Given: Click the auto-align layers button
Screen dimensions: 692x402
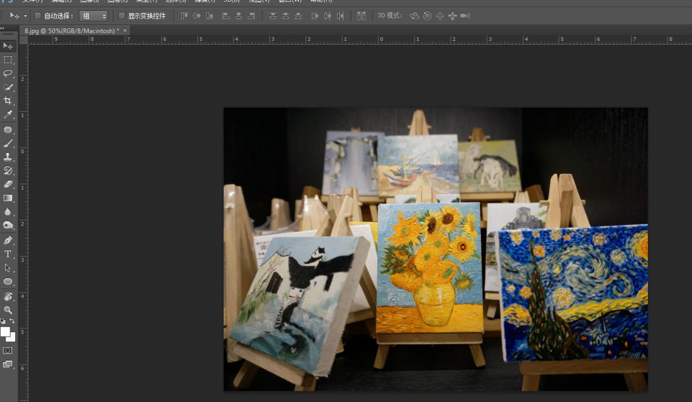Looking at the screenshot, I should (x=361, y=16).
